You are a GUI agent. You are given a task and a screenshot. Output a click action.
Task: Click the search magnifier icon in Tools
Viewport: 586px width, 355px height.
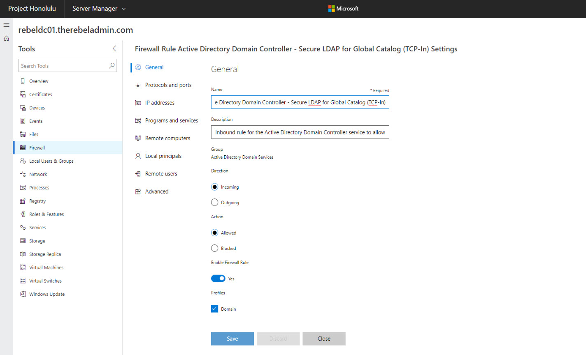coord(112,66)
